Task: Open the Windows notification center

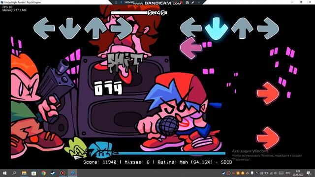Action: (309, 173)
